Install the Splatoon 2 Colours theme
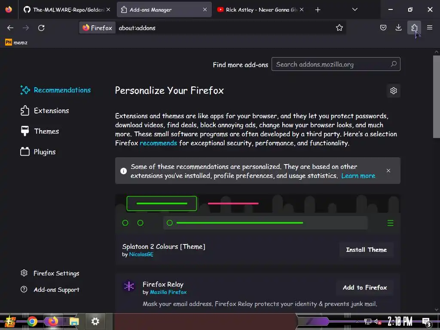 366,250
